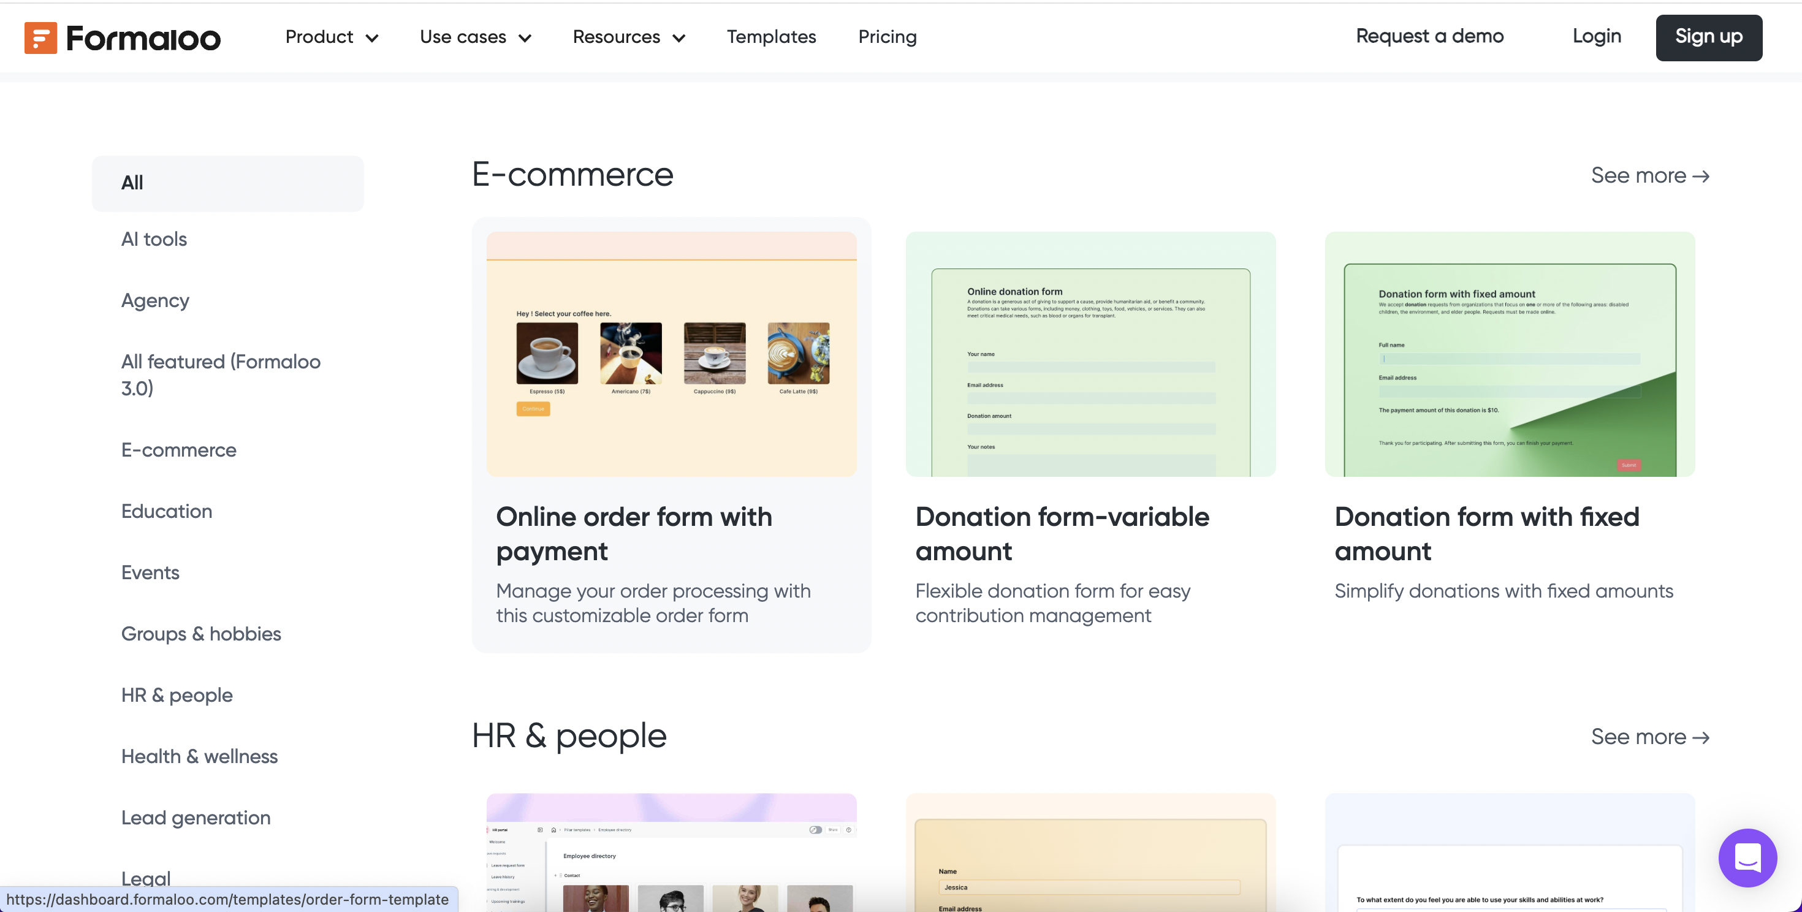This screenshot has height=912, width=1802.
Task: Click the Cafe Latte coffee image
Action: (x=798, y=353)
